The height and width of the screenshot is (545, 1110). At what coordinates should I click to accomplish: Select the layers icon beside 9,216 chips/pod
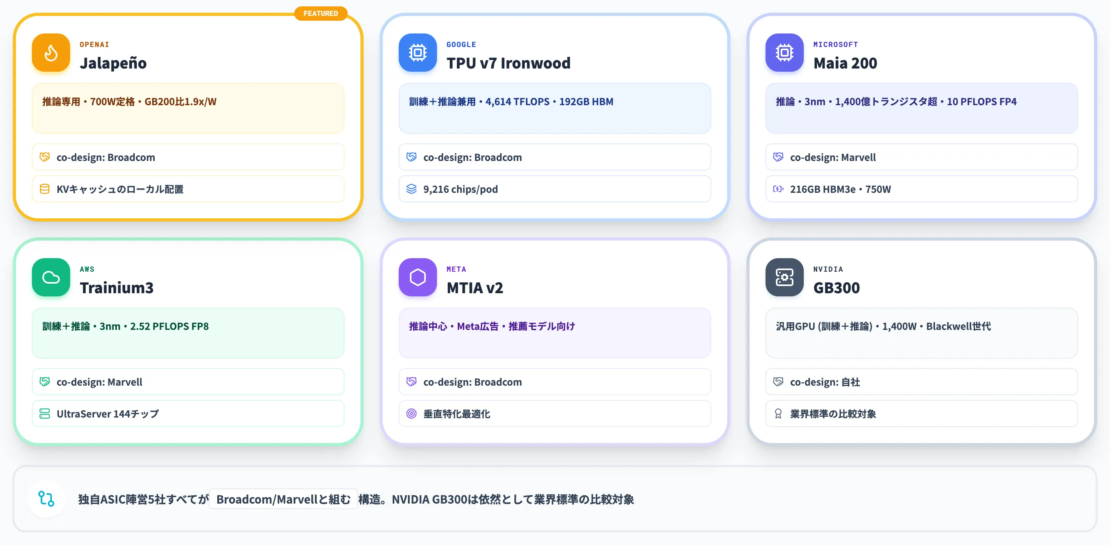[411, 189]
